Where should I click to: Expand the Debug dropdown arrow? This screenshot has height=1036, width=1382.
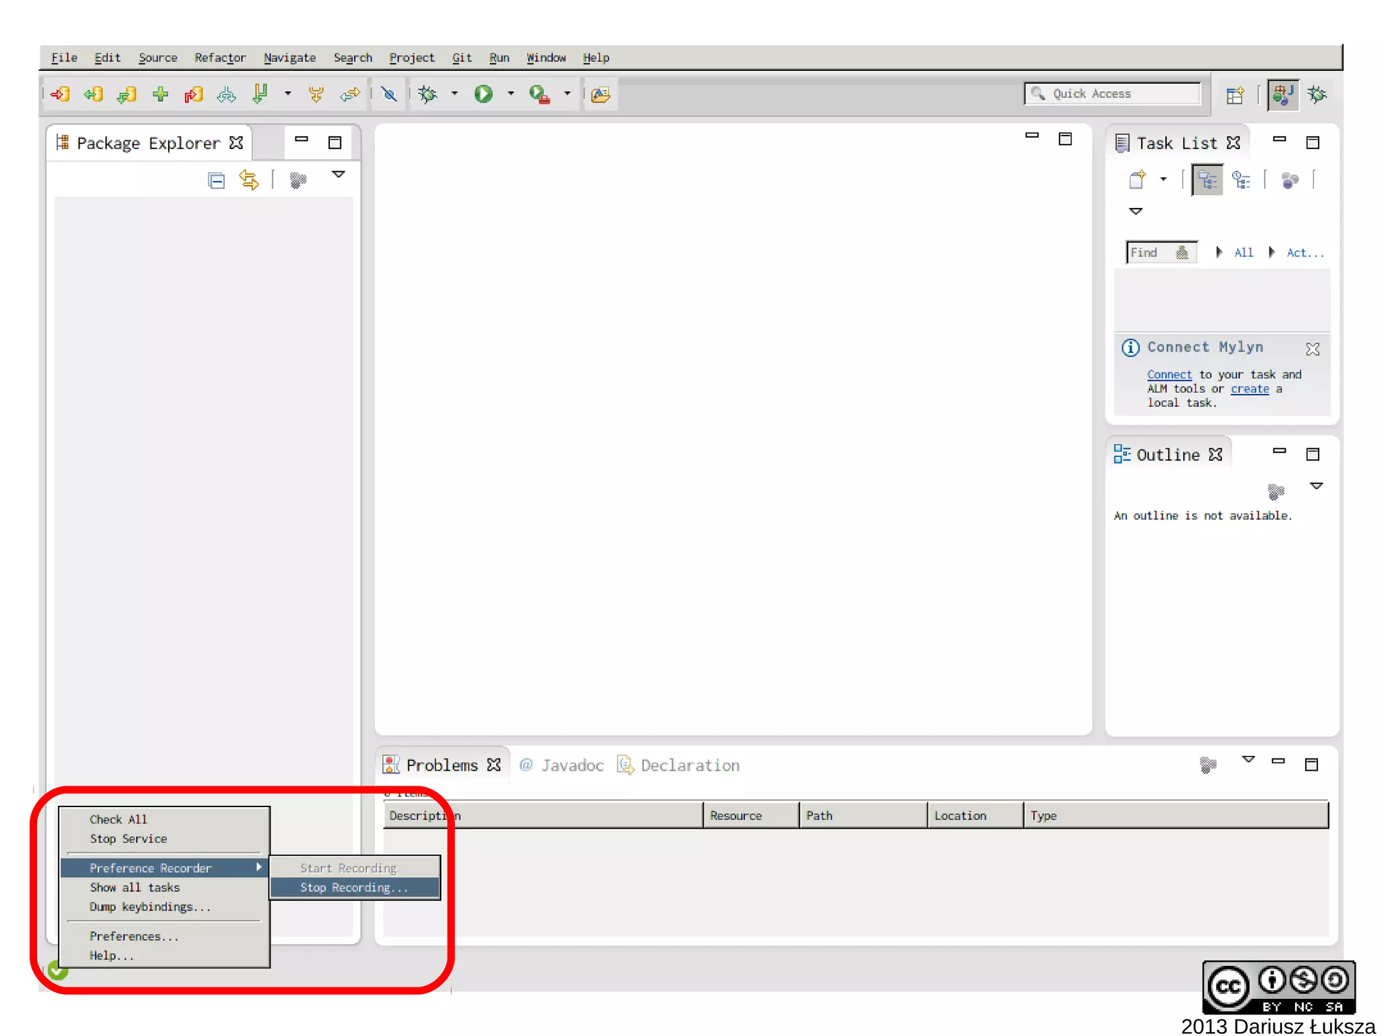[454, 94]
